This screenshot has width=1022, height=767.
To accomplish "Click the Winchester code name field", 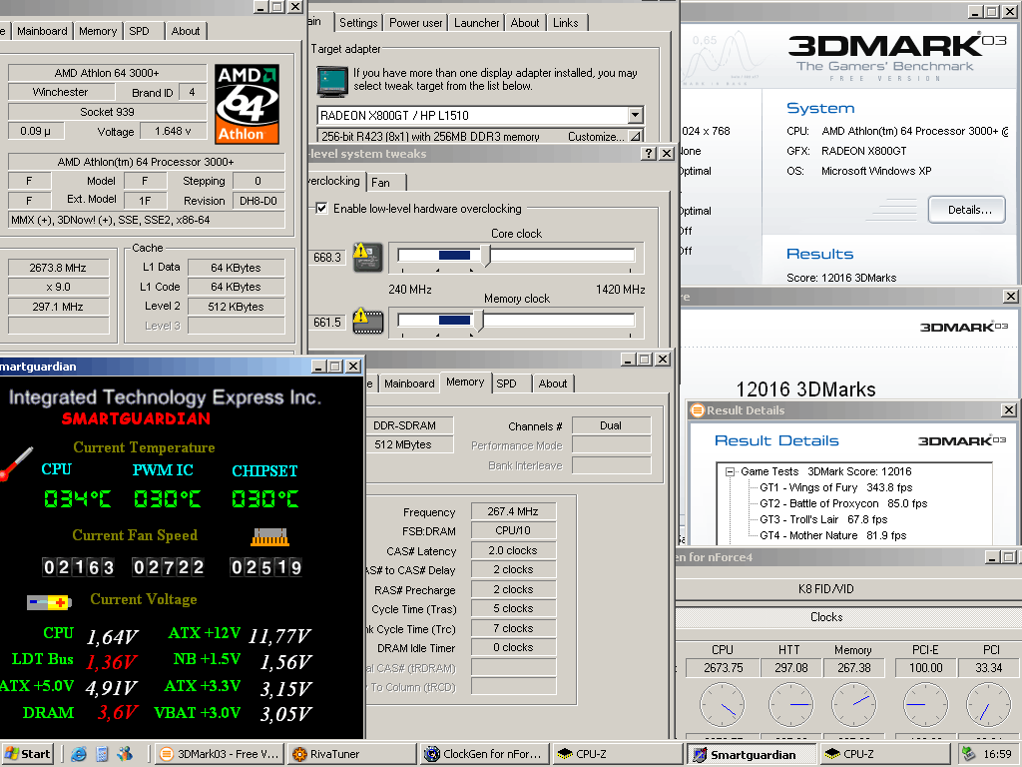I will click(61, 92).
